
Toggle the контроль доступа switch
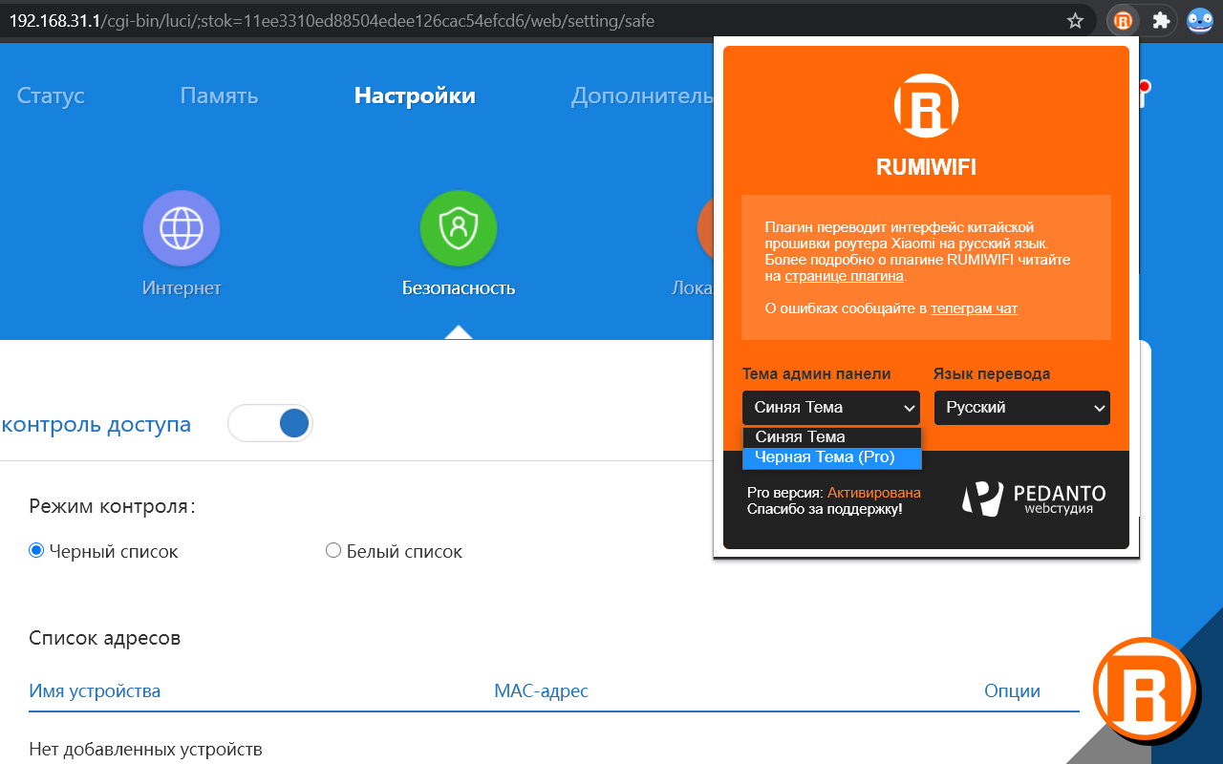(270, 423)
